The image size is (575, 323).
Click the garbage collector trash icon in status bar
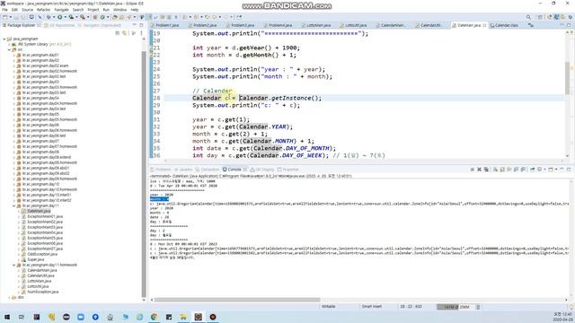point(478,307)
